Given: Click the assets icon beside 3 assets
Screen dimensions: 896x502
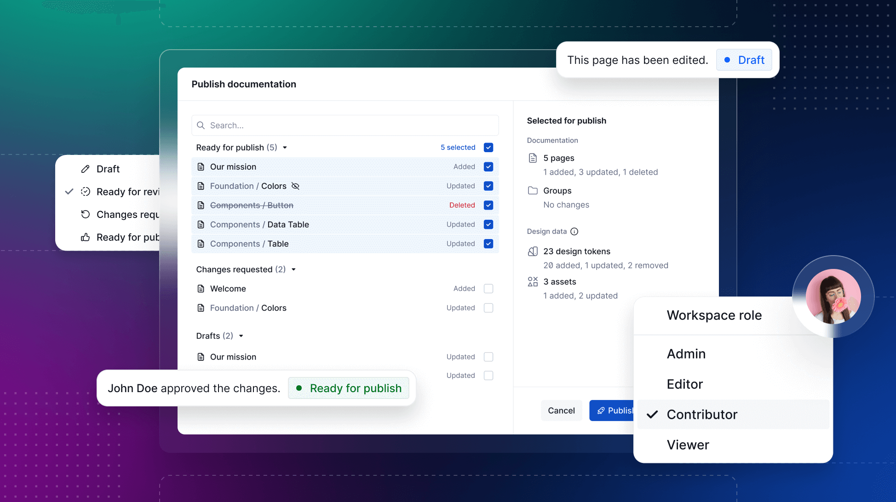Looking at the screenshot, I should 533,281.
